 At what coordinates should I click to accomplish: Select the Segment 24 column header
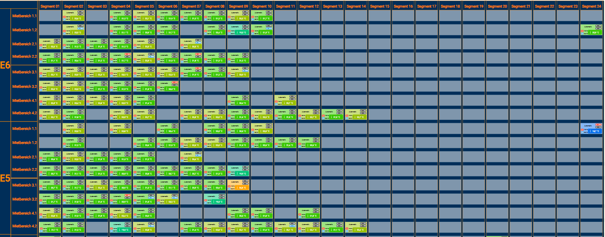pos(591,6)
